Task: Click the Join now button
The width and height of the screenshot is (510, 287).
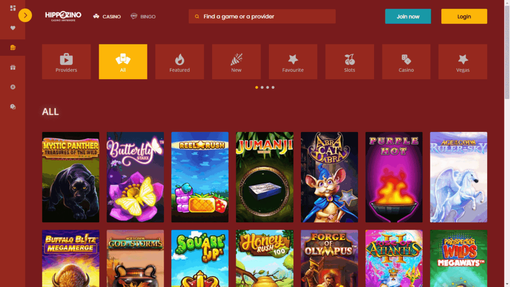Action: (408, 16)
